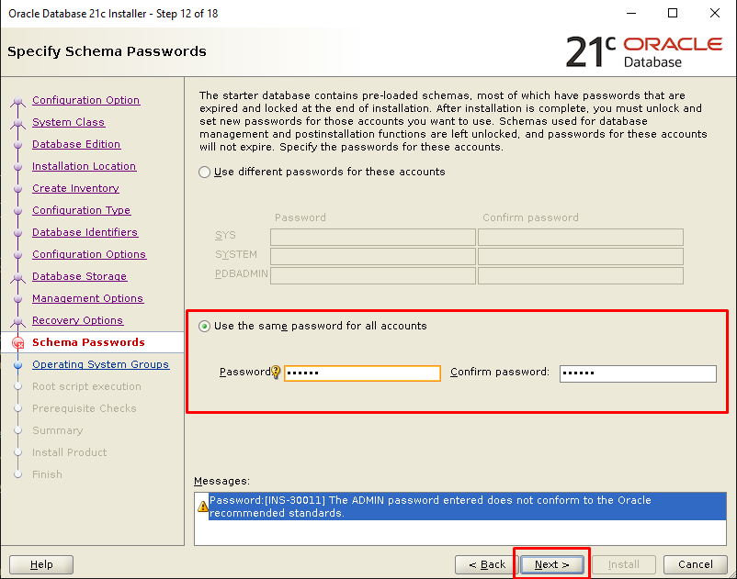The image size is (737, 579).
Task: Open the Management Options step
Action: [88, 298]
